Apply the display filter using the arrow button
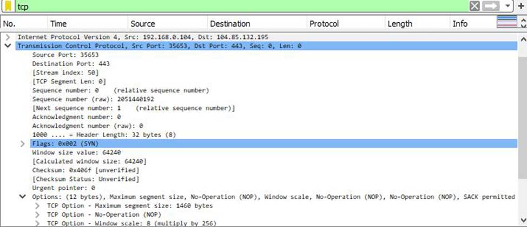The width and height of the screenshot is (527, 227). [492, 6]
